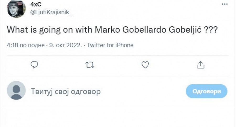Viewport: 236px width, 127px height.
Task: Focus the Твитуј свој одговор reply field
Action: [x=66, y=91]
